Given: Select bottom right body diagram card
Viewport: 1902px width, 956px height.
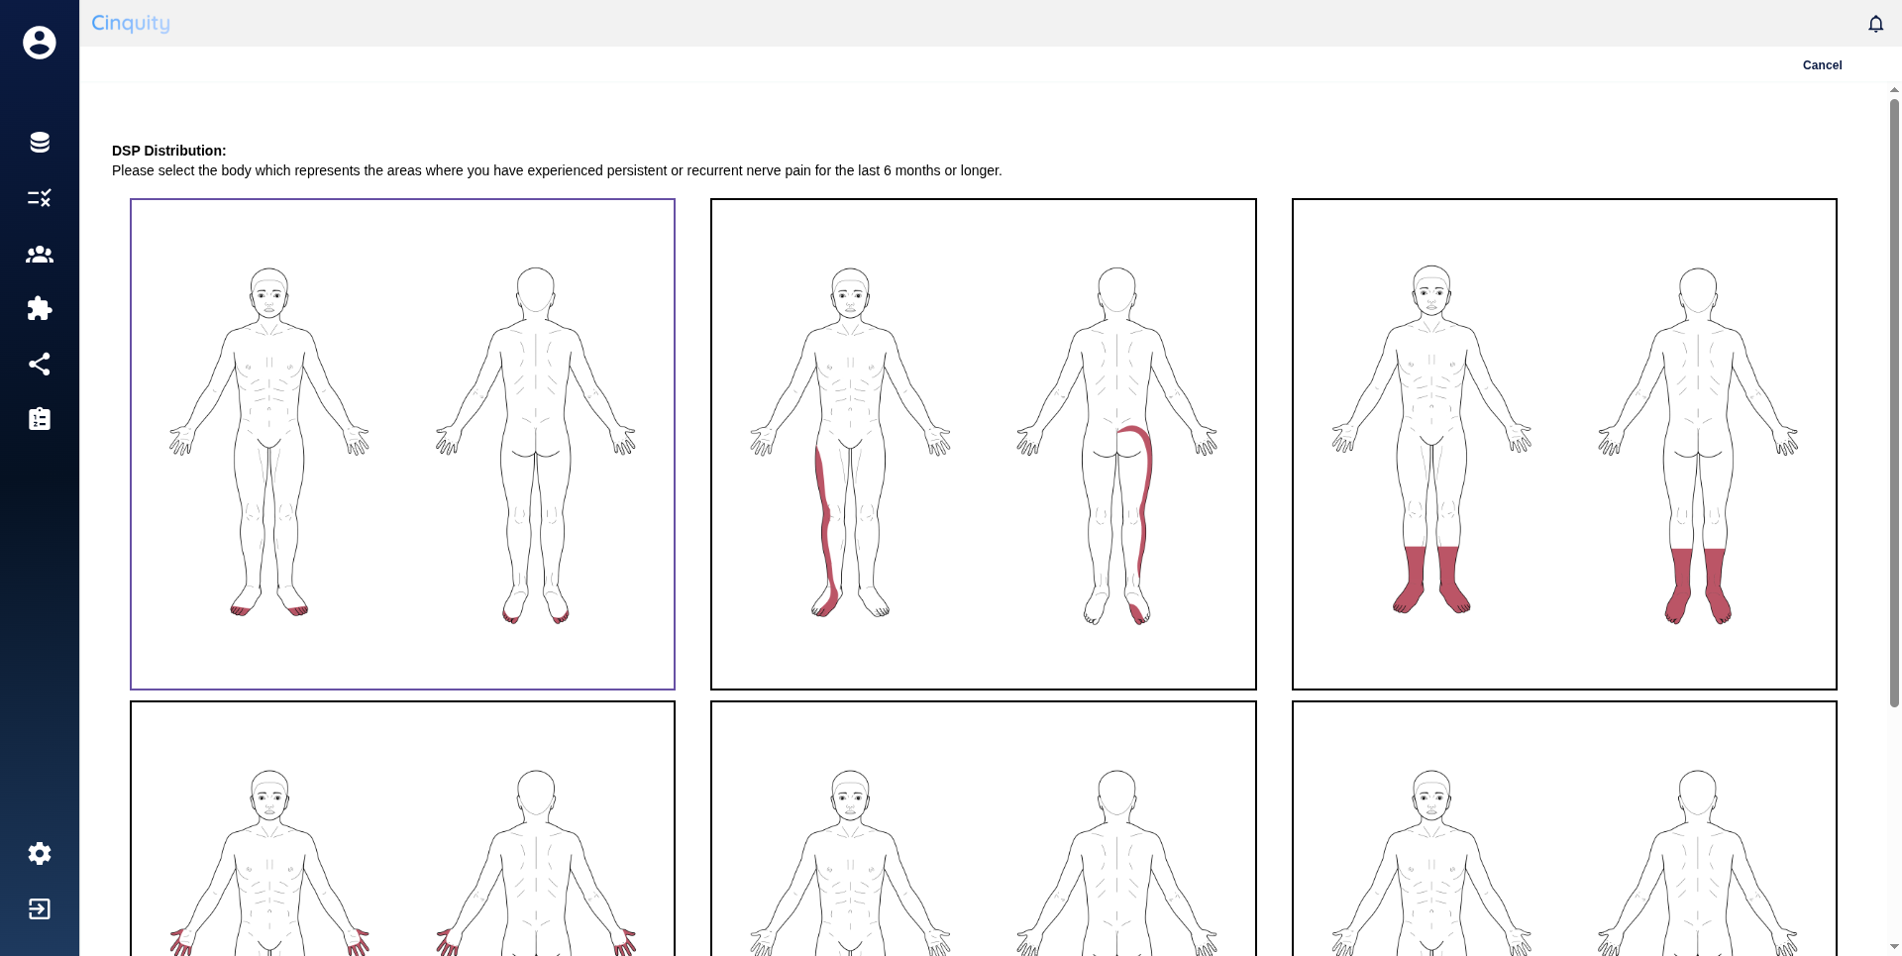Looking at the screenshot, I should tap(1564, 828).
